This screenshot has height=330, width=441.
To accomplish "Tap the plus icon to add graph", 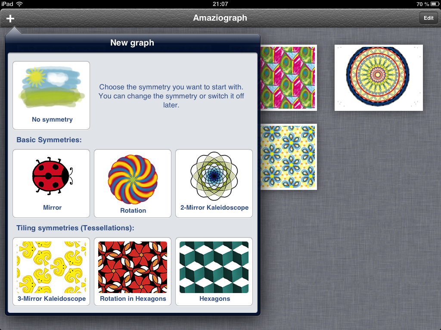I will coord(10,18).
